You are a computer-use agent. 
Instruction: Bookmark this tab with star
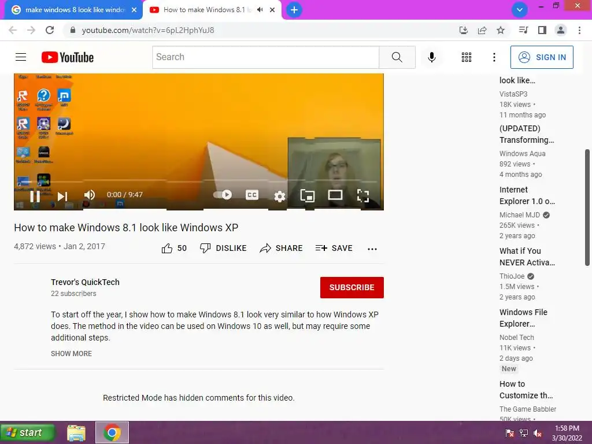pyautogui.click(x=501, y=30)
